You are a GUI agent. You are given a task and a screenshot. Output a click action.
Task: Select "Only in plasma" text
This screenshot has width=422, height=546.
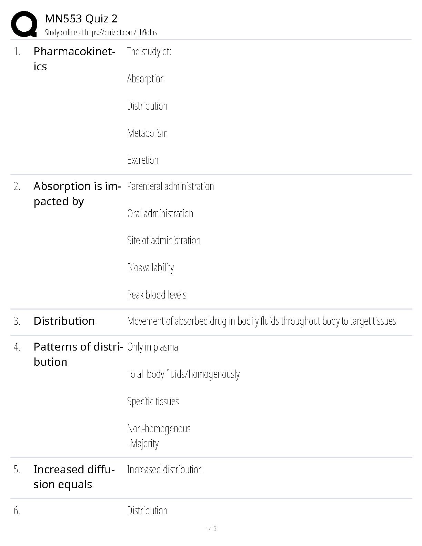pos(152,347)
